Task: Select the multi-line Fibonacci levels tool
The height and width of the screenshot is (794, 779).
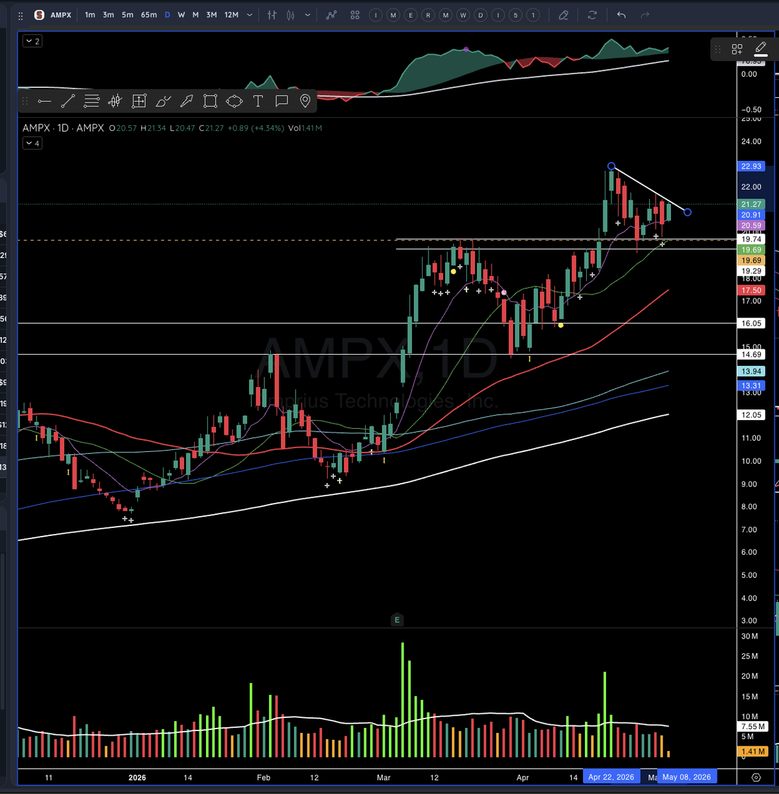Action: pos(91,101)
